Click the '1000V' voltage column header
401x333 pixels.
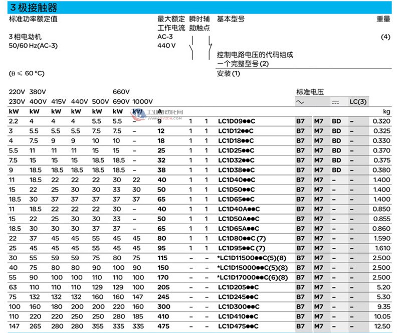[142, 102]
